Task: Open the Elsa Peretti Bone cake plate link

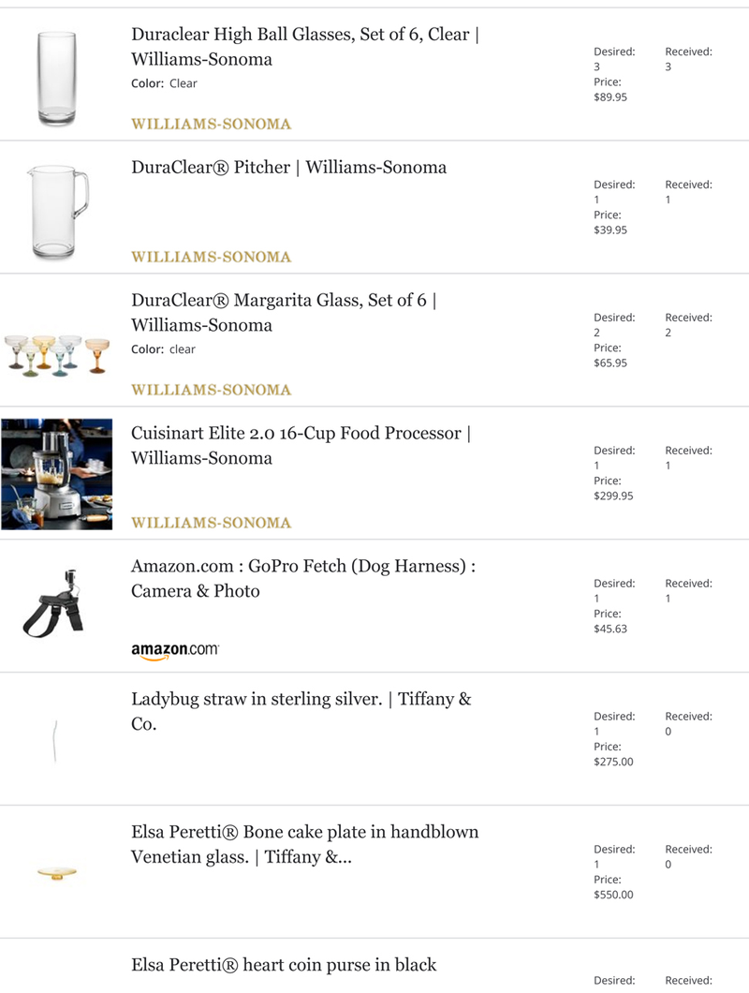Action: pos(304,844)
